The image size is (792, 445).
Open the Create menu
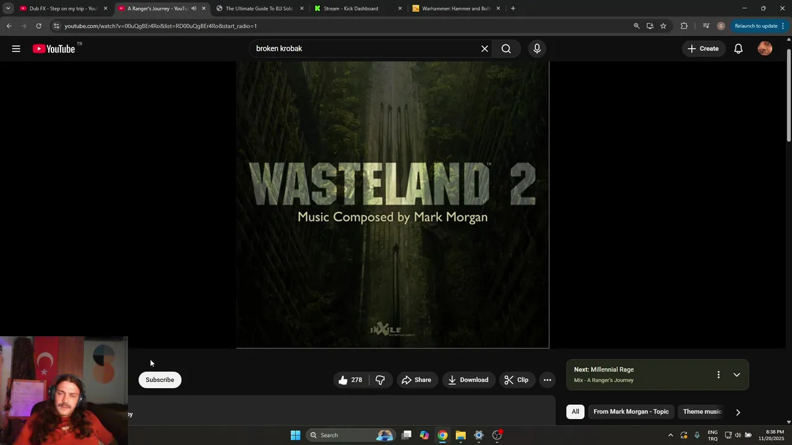[703, 49]
